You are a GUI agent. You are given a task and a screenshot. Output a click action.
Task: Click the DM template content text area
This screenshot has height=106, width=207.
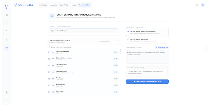tap(147, 57)
